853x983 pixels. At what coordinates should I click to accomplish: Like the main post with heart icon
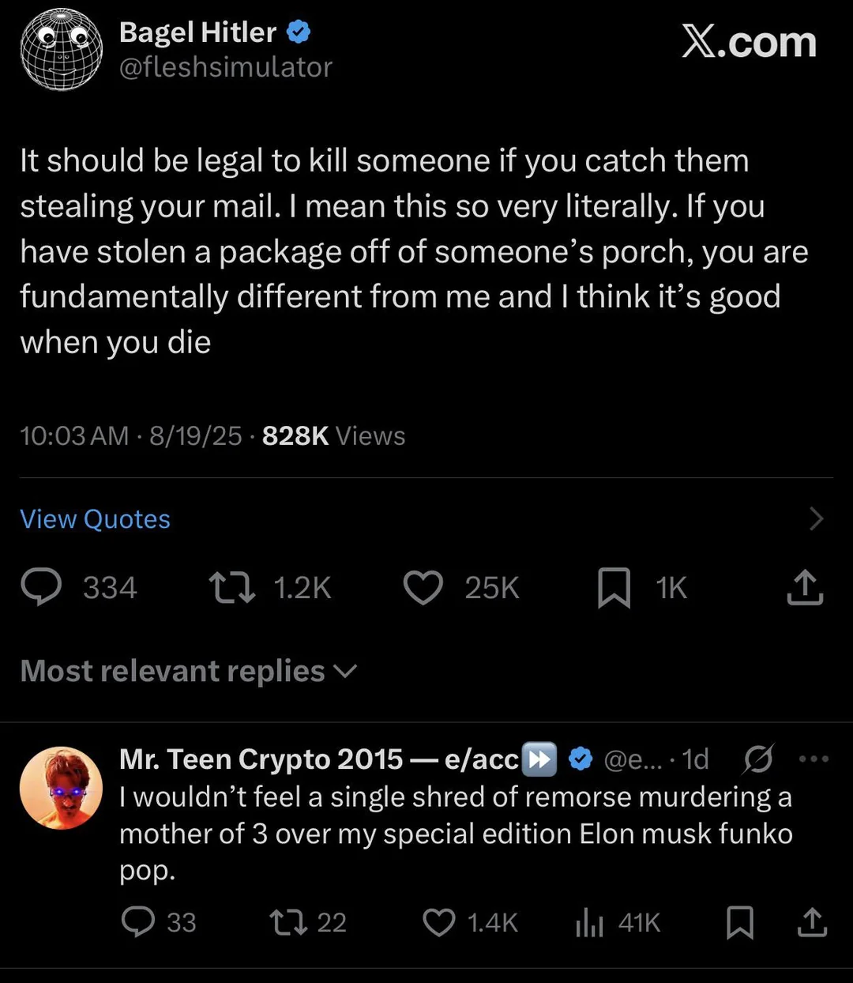click(x=423, y=588)
